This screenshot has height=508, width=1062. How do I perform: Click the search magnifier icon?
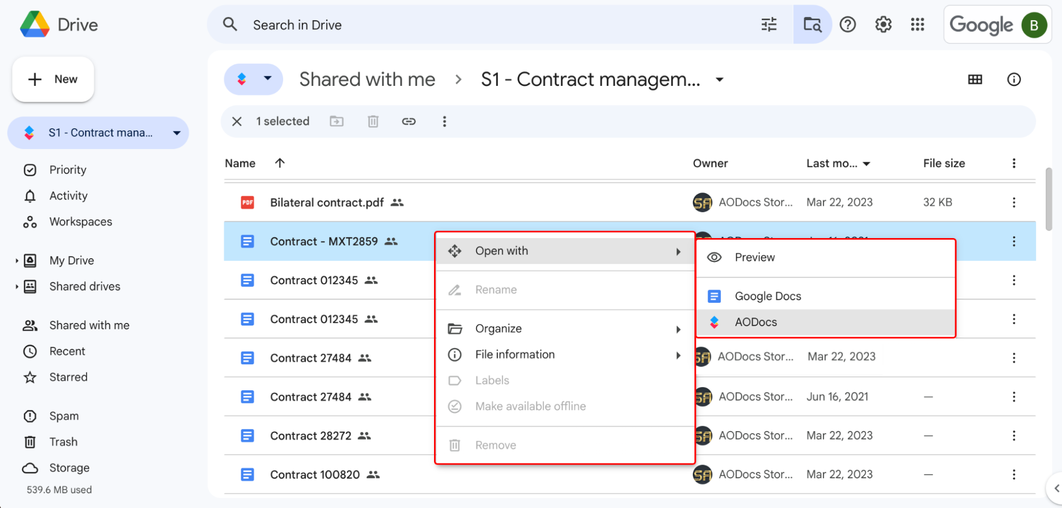(230, 24)
